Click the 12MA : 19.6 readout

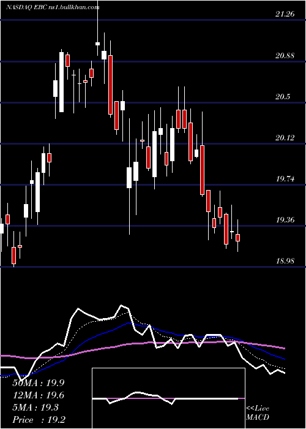click(38, 395)
